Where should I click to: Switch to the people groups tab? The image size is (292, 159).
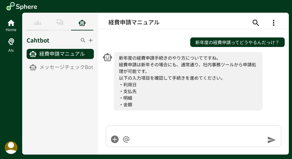click(38, 23)
